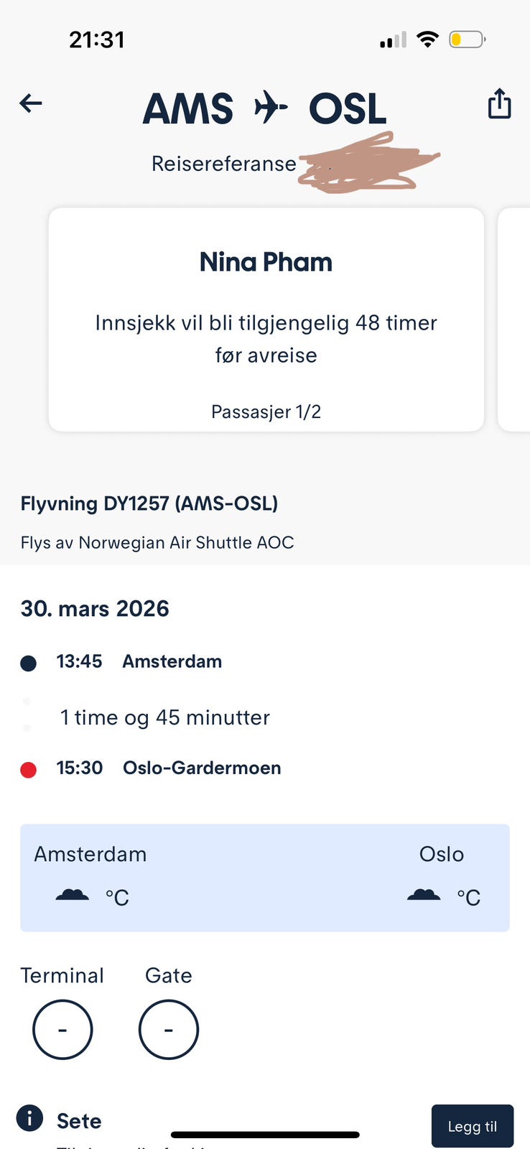
Task: Tap the Terminal circle indicator
Action: coord(62,1029)
